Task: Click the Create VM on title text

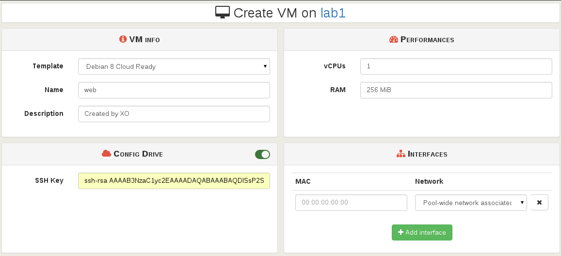Action: (x=275, y=13)
